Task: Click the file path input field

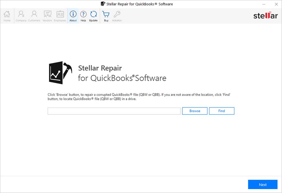Action: (114, 111)
